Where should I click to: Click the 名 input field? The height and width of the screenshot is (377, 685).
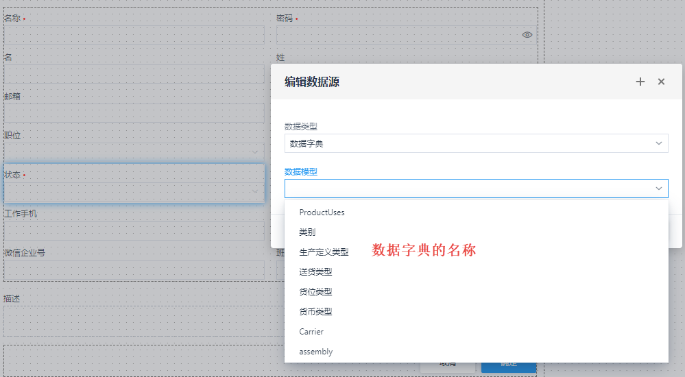[134, 74]
